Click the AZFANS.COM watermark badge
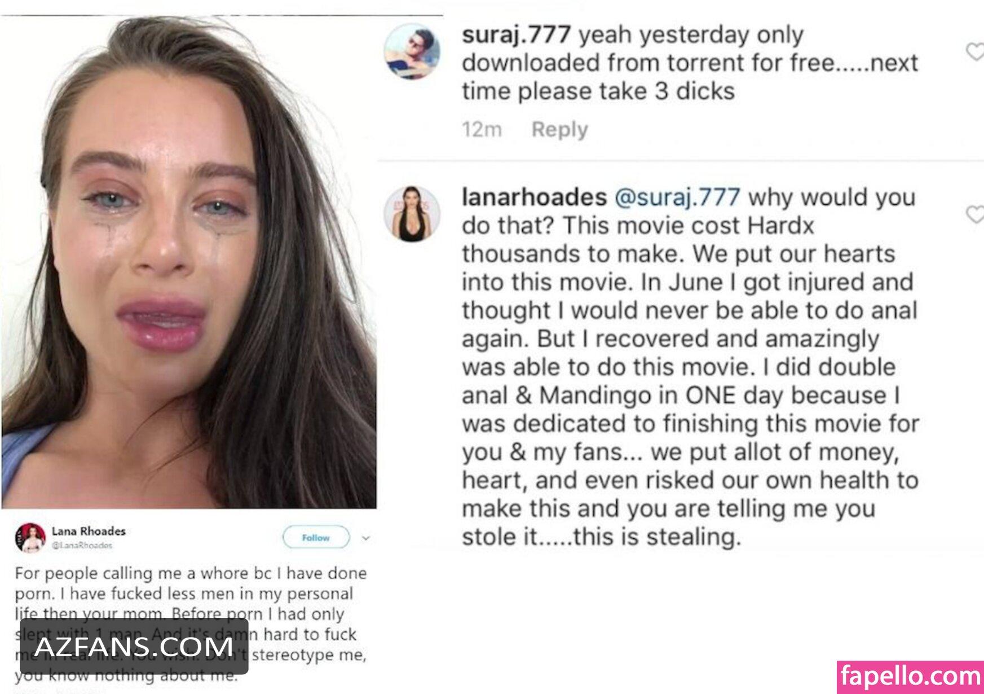Screen dimensions: 984x694 [134, 646]
